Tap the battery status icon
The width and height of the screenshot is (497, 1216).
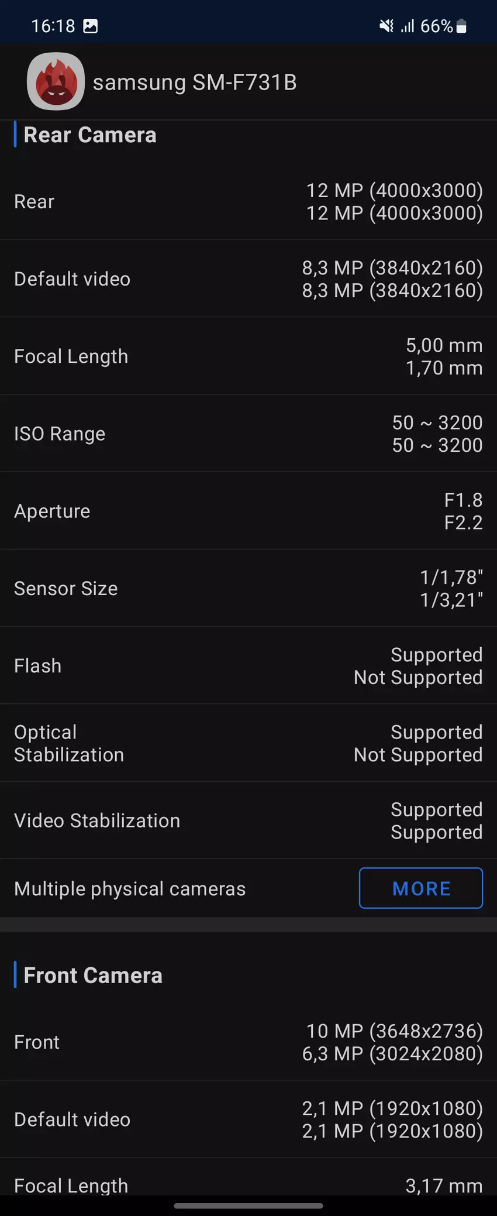tap(461, 26)
